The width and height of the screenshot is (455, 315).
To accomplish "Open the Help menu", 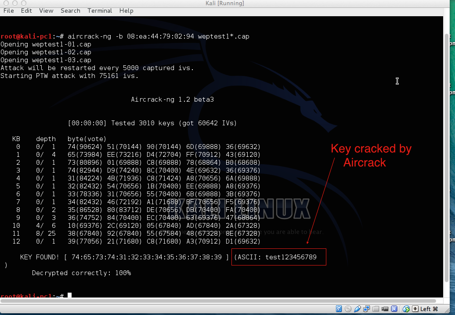I will [x=126, y=11].
